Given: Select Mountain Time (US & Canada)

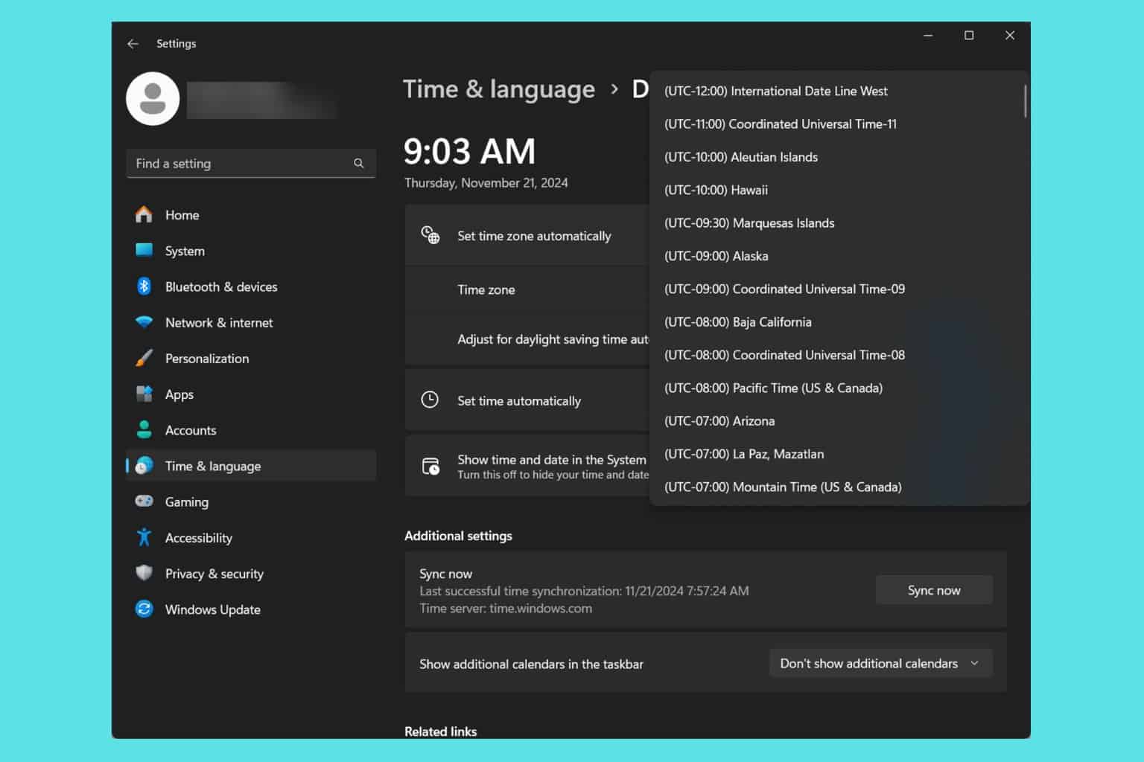Looking at the screenshot, I should click(839, 487).
